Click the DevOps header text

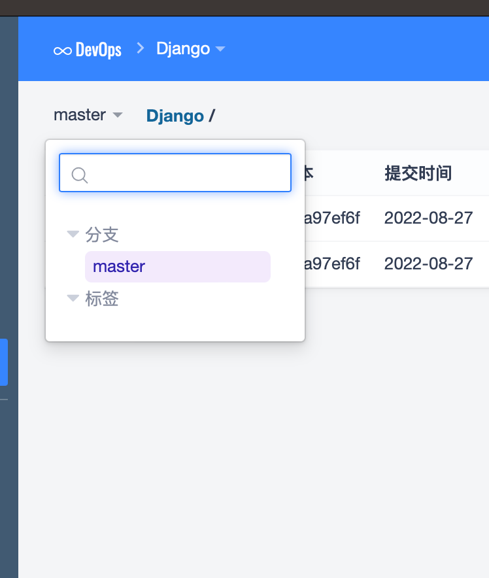99,50
